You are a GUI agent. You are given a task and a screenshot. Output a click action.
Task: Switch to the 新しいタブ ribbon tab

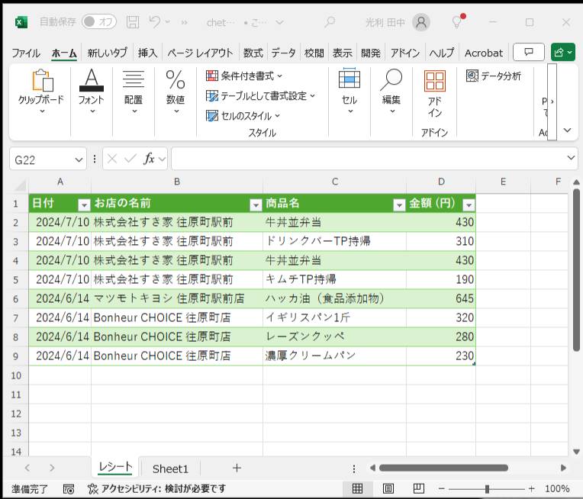(107, 53)
